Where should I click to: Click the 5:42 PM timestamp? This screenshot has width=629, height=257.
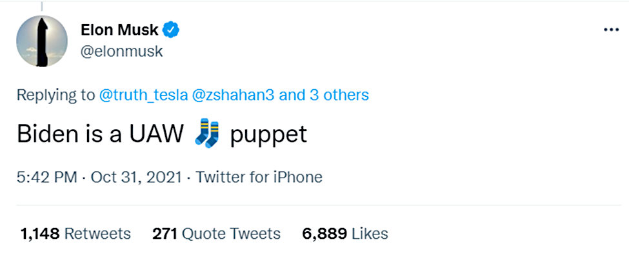pos(47,177)
